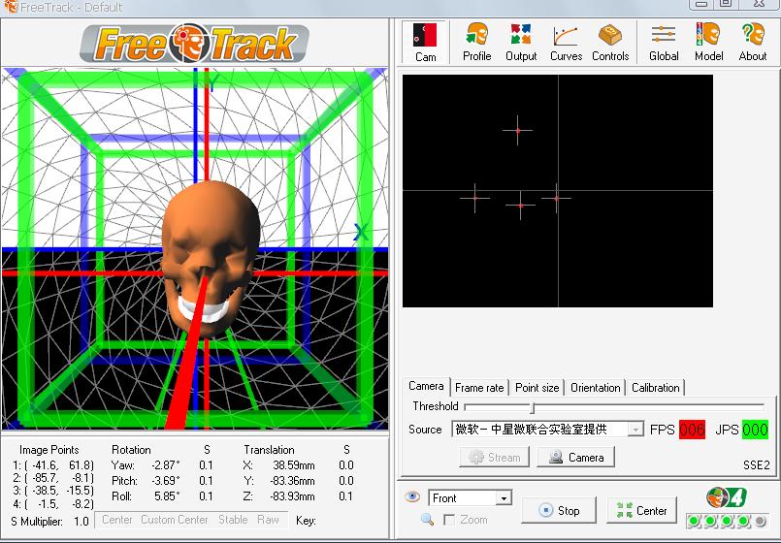This screenshot has height=543, width=781.
Task: Click the Stop tracking button
Action: (x=559, y=510)
